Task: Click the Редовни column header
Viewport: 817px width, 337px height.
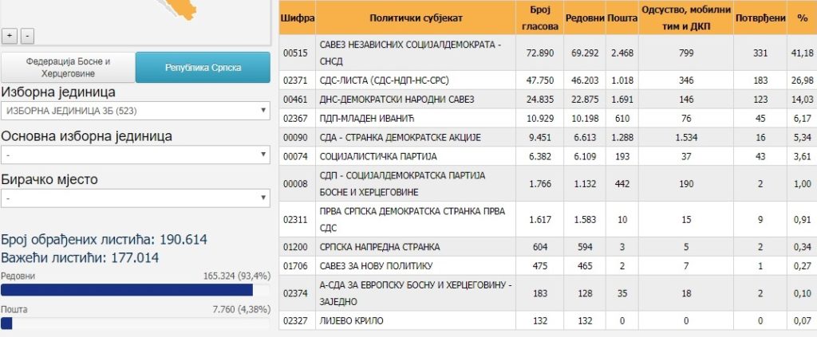Action: point(585,18)
